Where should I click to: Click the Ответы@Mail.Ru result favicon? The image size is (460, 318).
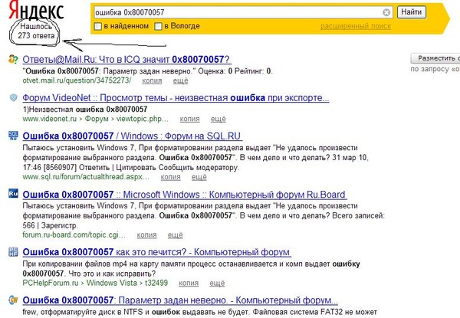tap(13, 59)
